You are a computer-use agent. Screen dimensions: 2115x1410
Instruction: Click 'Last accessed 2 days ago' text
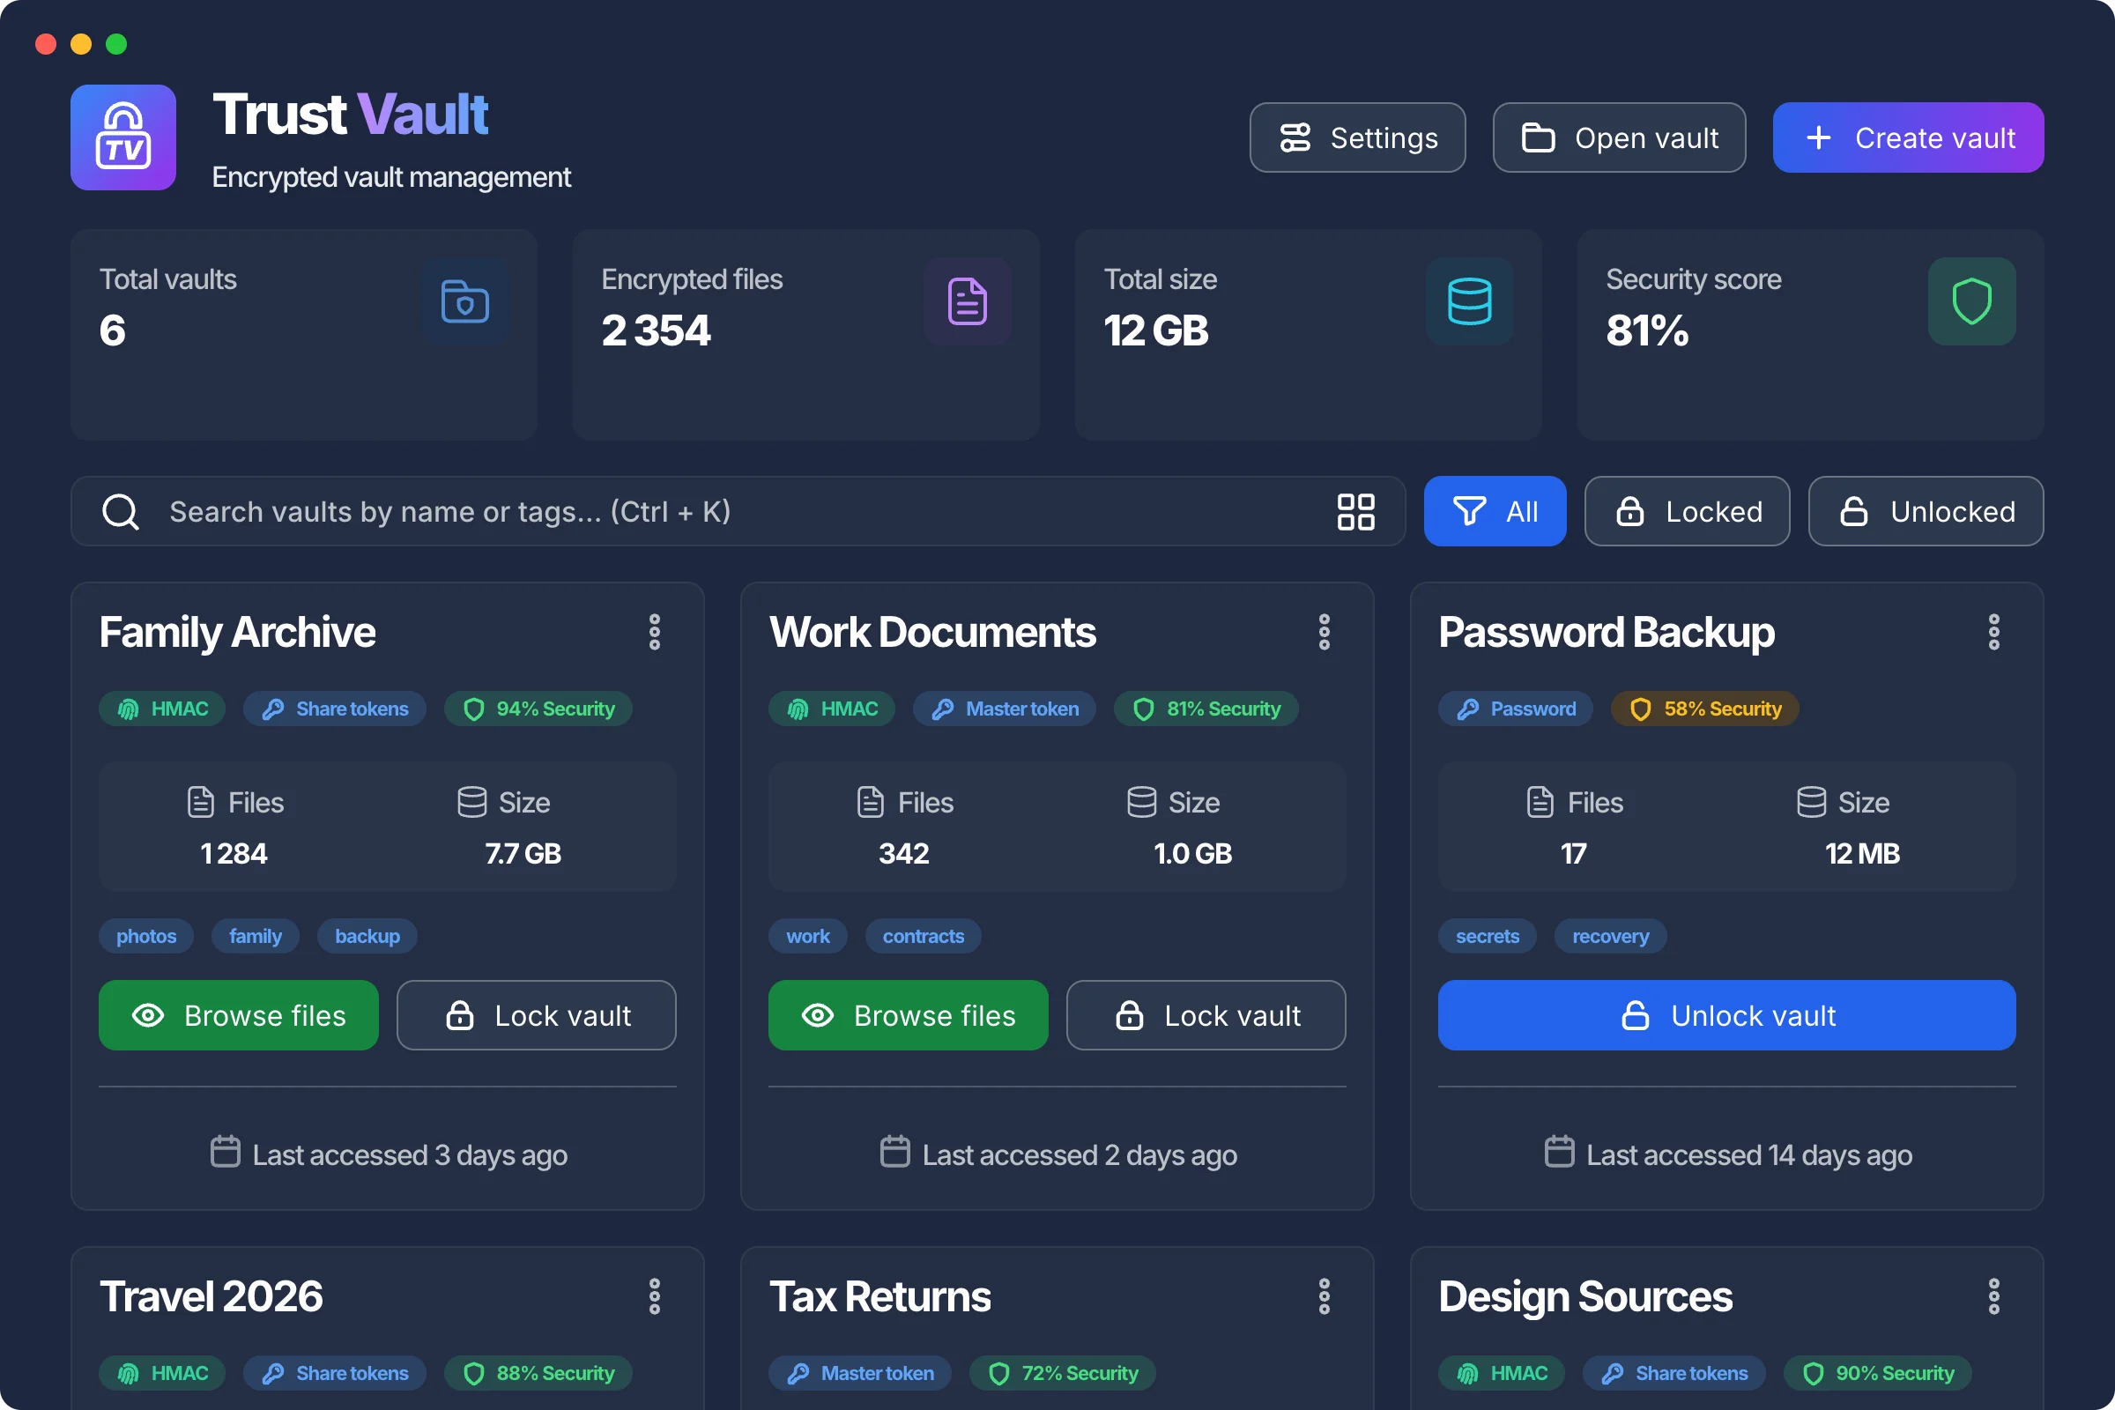[1080, 1155]
